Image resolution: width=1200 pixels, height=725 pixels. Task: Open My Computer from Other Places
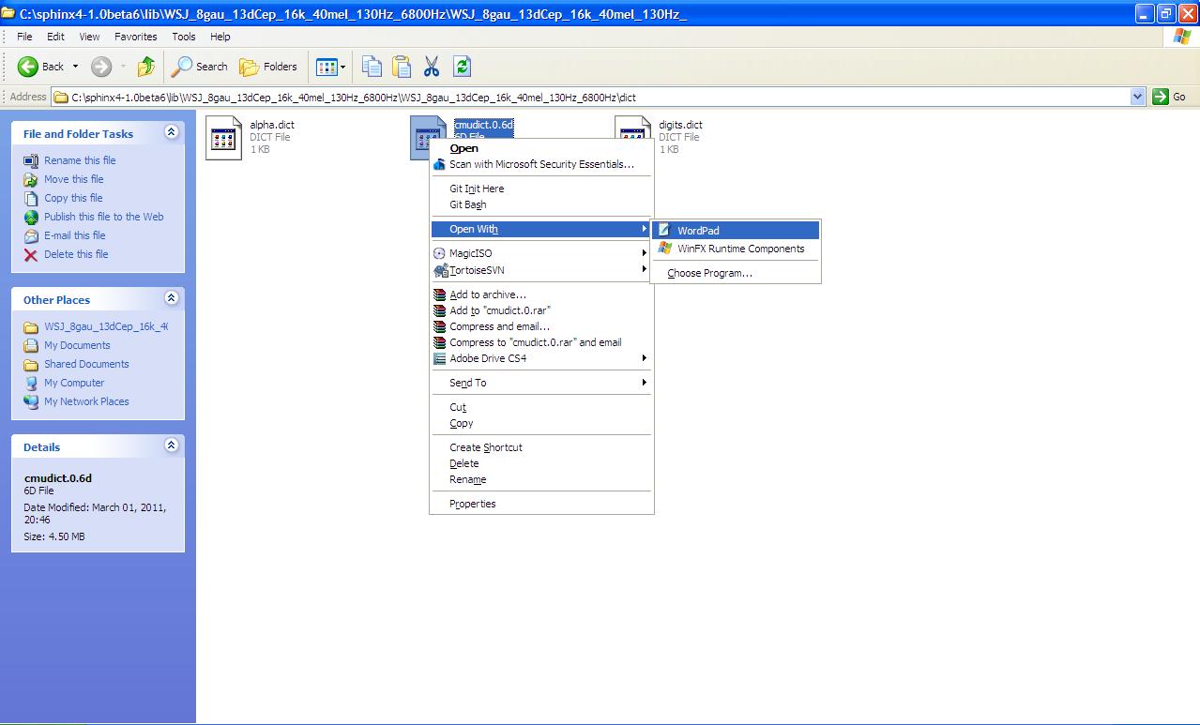[74, 383]
